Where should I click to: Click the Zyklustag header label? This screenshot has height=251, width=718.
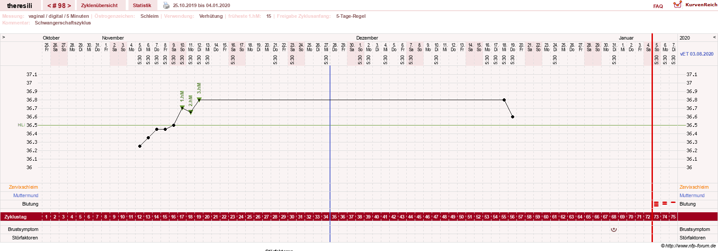(x=16, y=217)
